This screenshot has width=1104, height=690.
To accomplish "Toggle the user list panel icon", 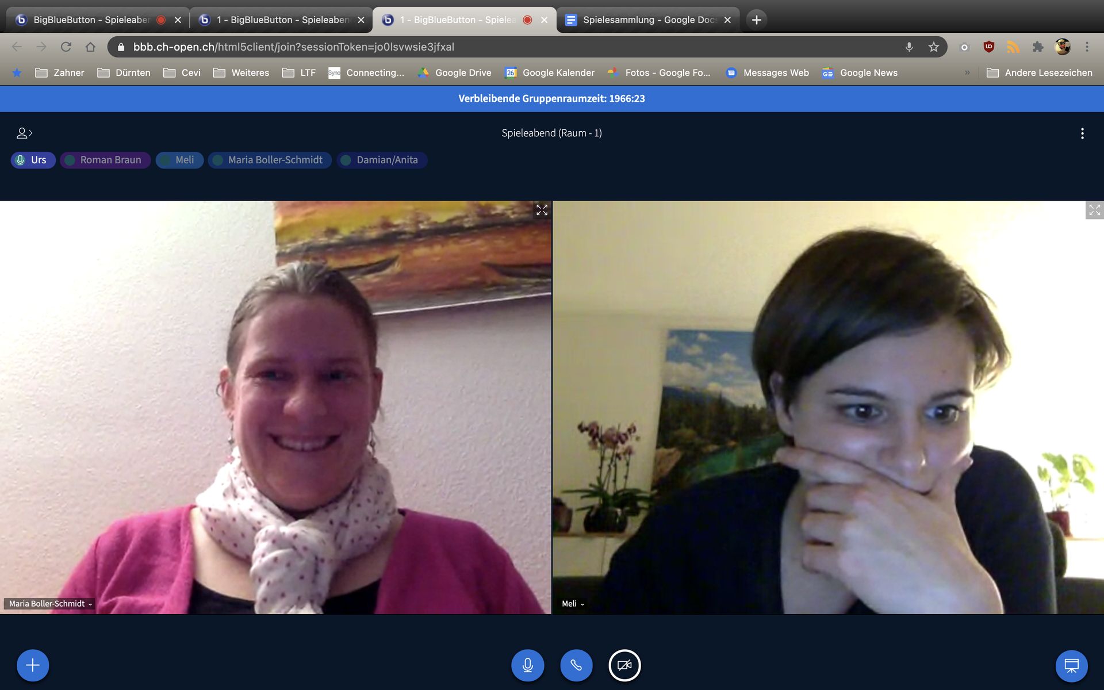I will point(24,133).
